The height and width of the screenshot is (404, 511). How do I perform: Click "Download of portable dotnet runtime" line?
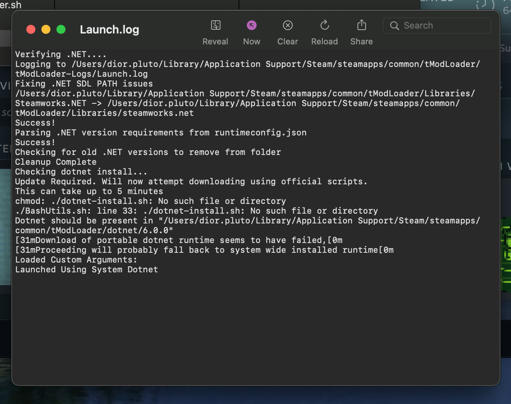click(179, 240)
